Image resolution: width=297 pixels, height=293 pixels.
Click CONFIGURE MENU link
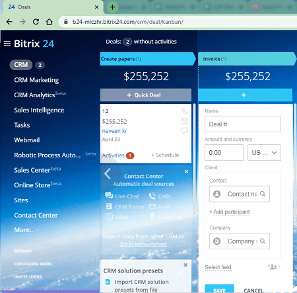[x=33, y=264]
